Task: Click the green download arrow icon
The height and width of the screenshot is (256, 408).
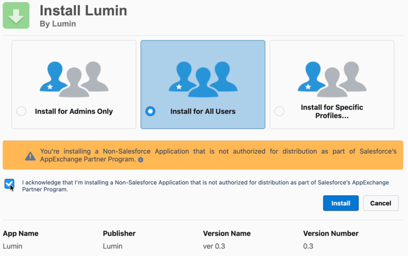Action: coord(16,16)
